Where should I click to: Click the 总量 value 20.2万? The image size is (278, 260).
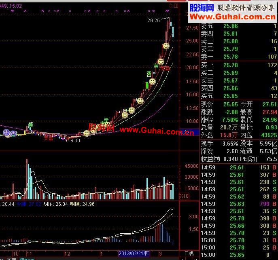(x=229, y=127)
